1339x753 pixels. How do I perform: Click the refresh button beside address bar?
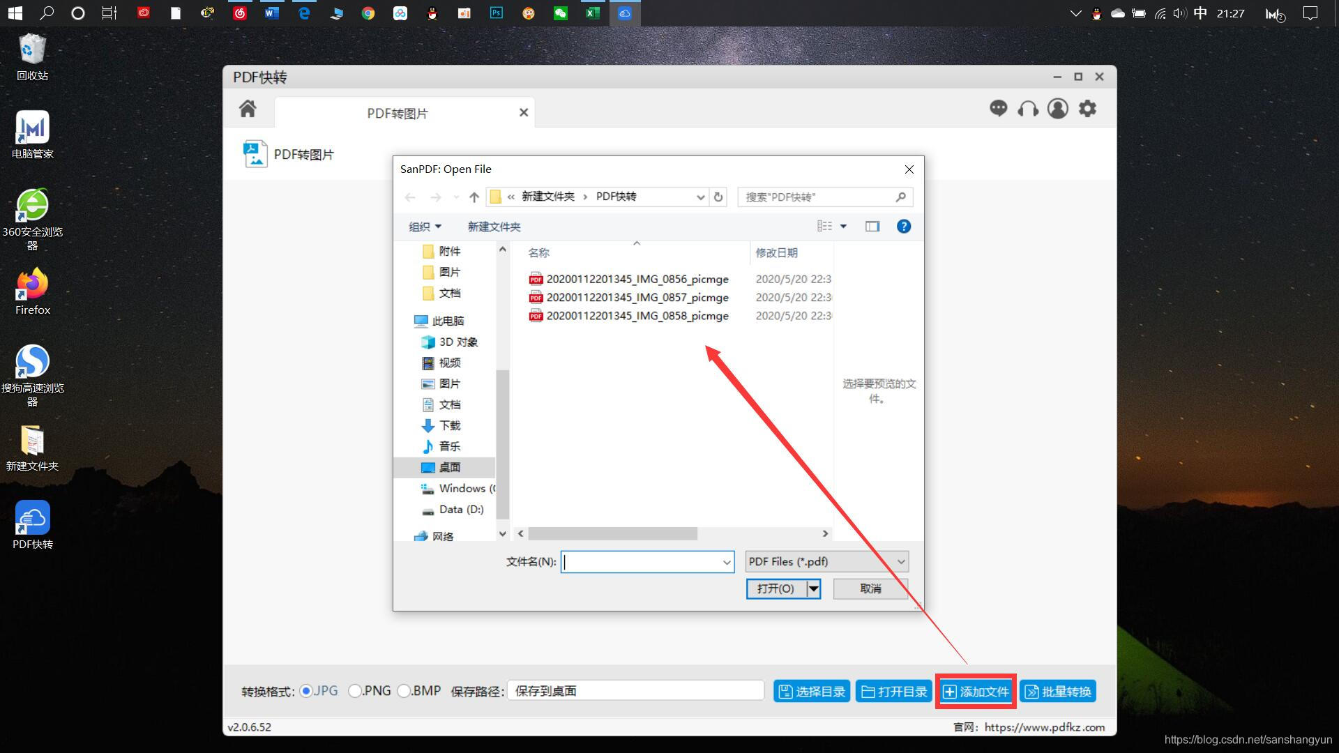(718, 197)
